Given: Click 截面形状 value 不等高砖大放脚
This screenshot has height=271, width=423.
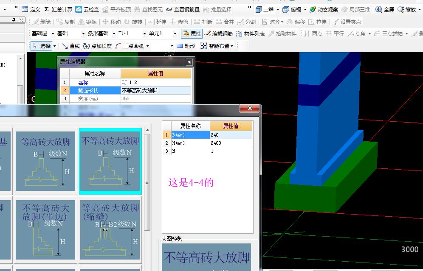Looking at the screenshot, I should [x=156, y=90].
